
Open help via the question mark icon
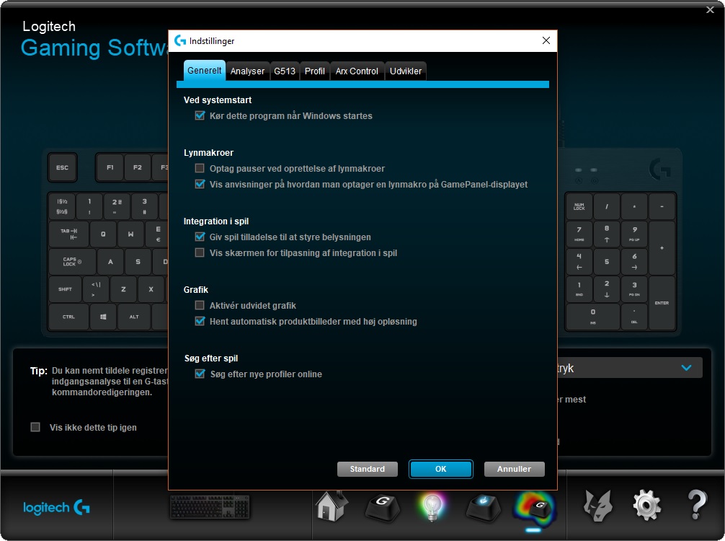tap(698, 505)
